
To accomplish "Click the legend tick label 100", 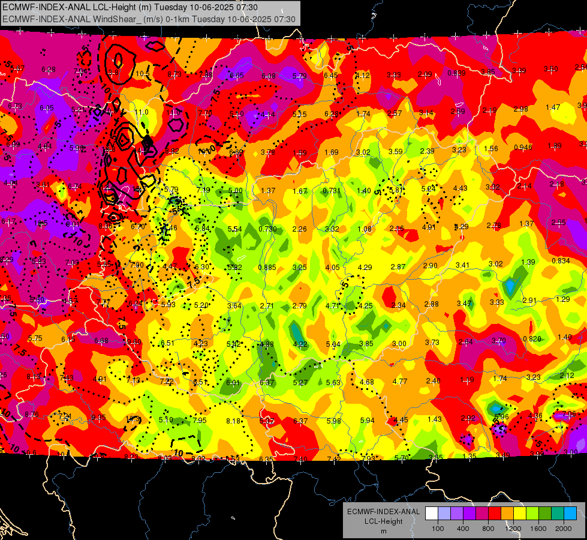I will coord(438,529).
